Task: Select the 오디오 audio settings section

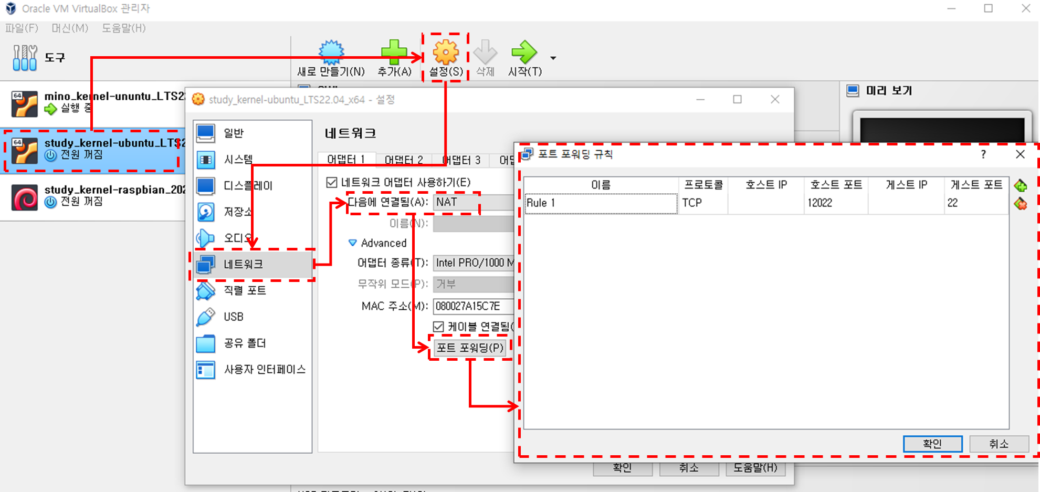Action: click(205, 238)
